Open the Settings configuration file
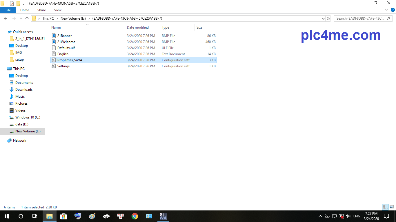396x222 pixels. [x=63, y=66]
